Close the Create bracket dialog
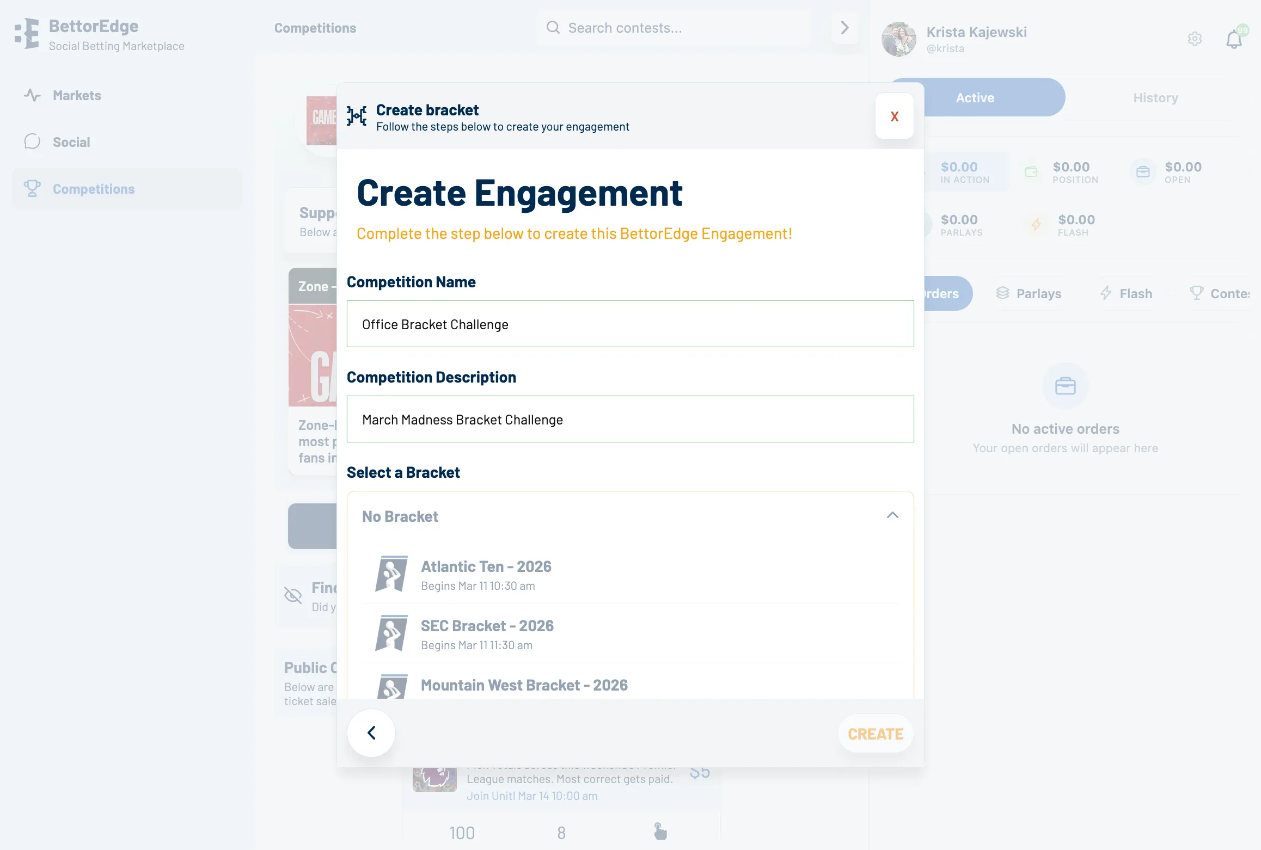Viewport: 1261px width, 850px height. [x=895, y=116]
